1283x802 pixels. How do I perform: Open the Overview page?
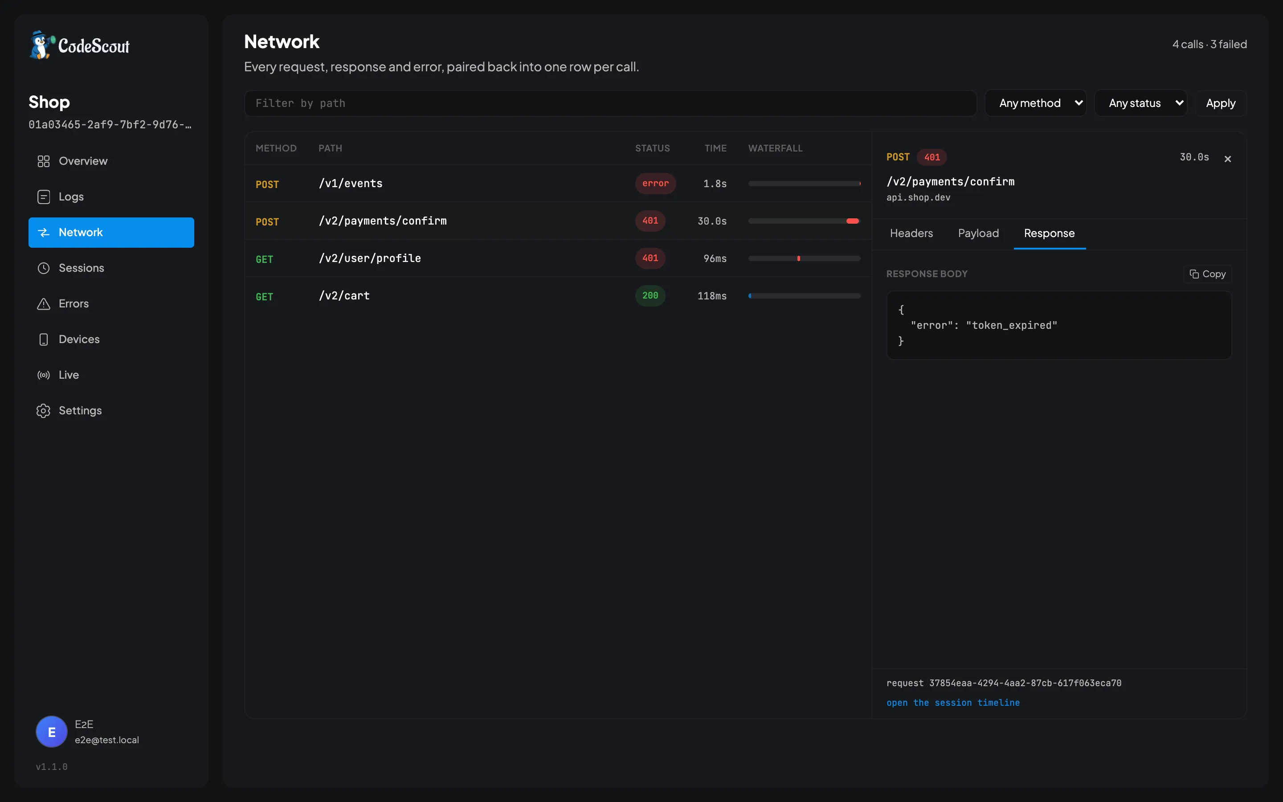pos(111,161)
